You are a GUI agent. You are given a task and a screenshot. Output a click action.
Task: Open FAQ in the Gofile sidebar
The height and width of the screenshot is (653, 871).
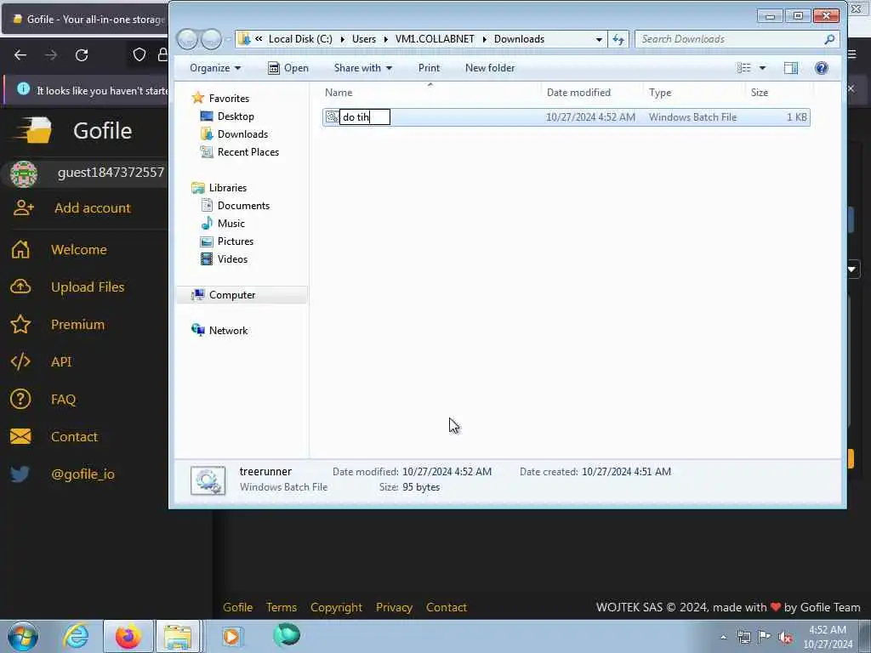tap(43, 400)
